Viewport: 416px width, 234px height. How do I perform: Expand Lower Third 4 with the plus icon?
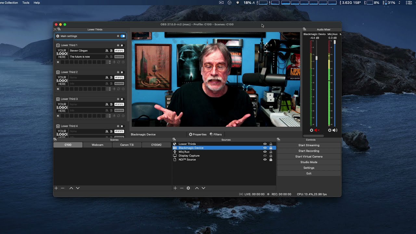118,126
